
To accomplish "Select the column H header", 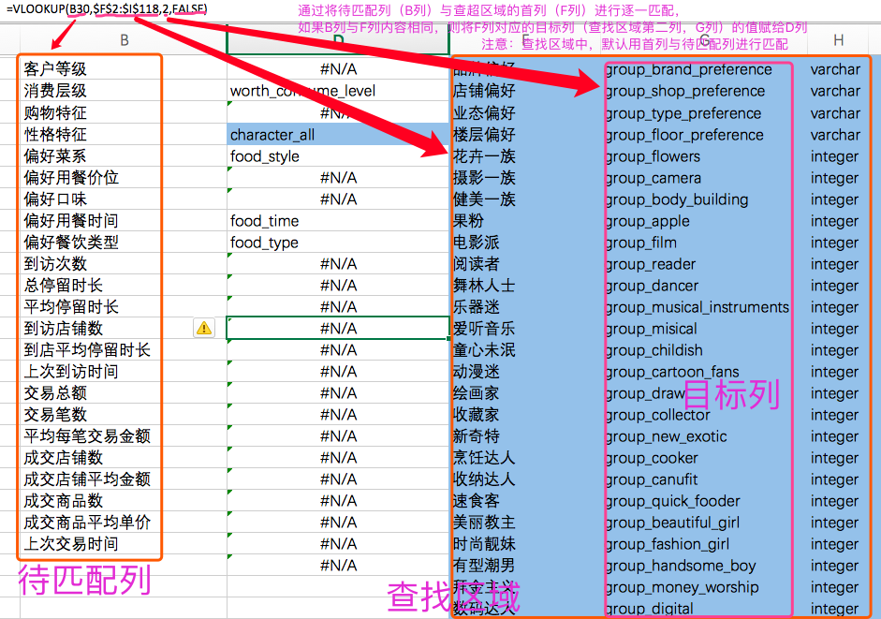I will click(x=838, y=40).
